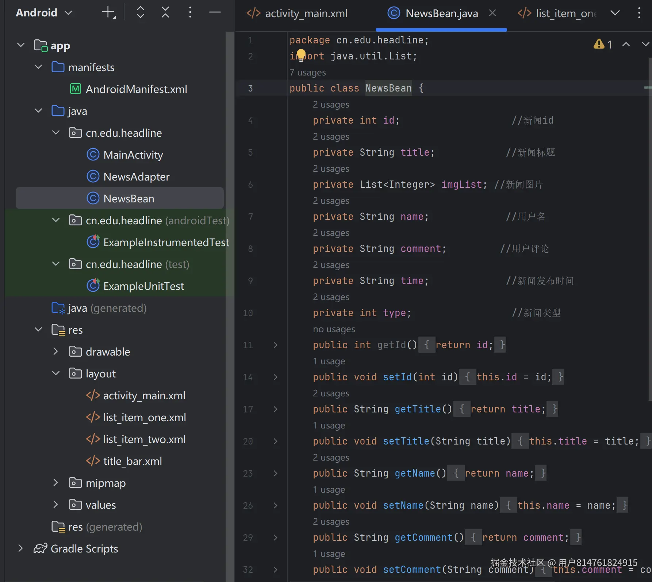Go to previous highlighted problem arrow
Image resolution: width=652 pixels, height=582 pixels.
626,44
